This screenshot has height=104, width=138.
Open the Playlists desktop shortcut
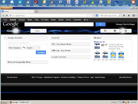point(36,3)
